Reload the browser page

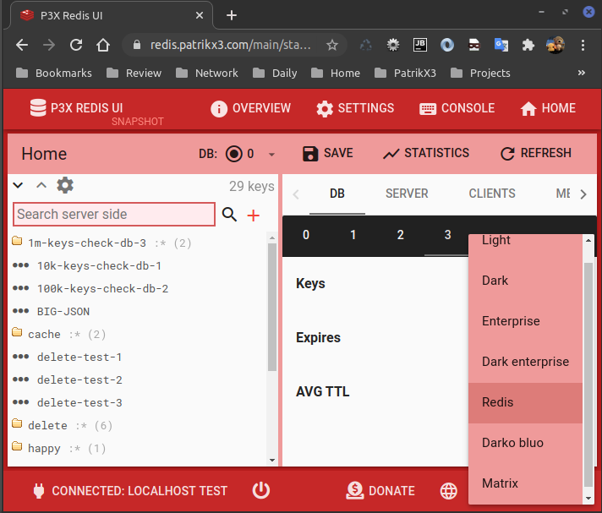pyautogui.click(x=76, y=45)
